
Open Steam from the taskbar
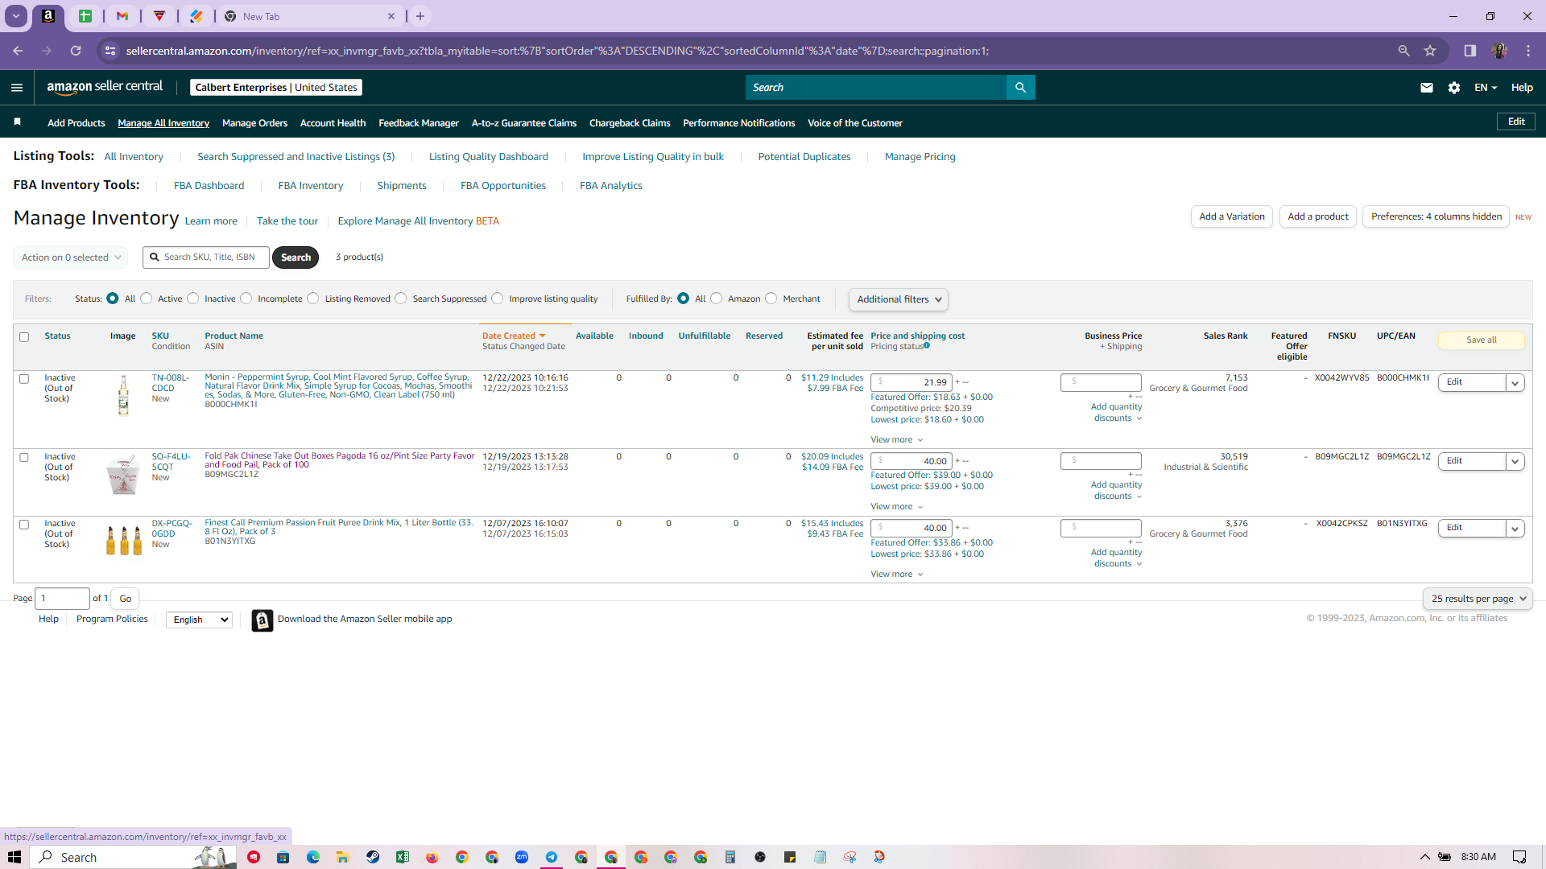coord(373,857)
